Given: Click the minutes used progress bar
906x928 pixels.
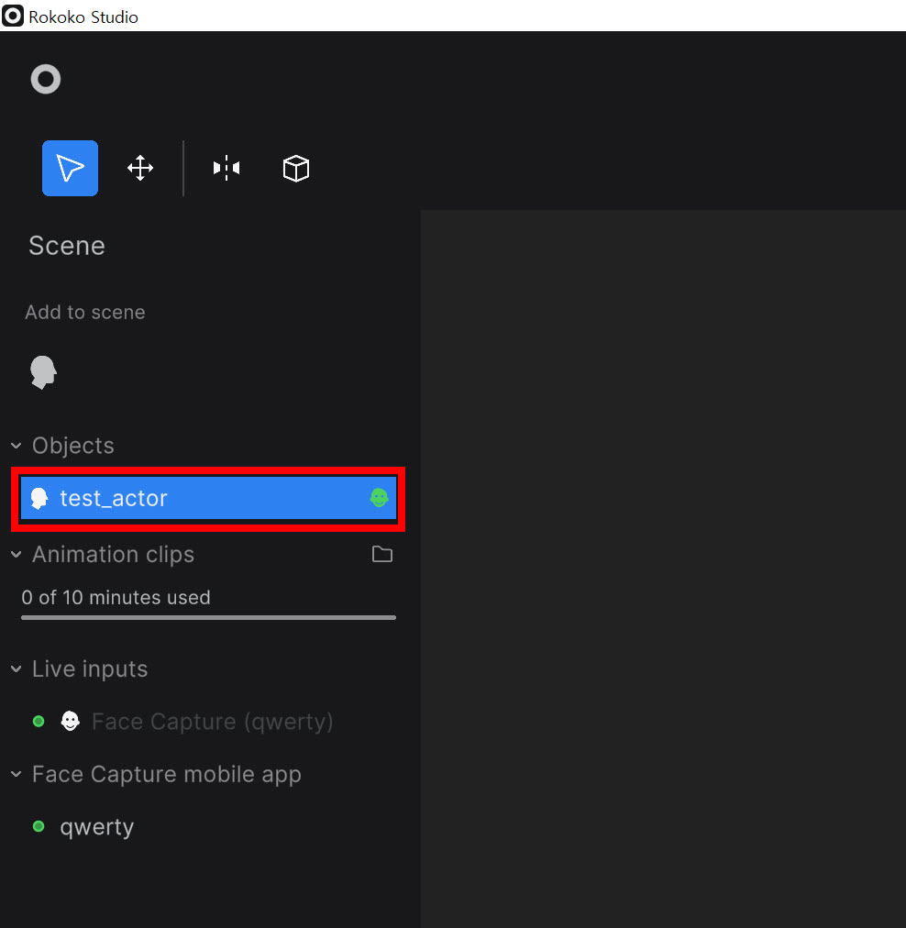Looking at the screenshot, I should pos(208,617).
